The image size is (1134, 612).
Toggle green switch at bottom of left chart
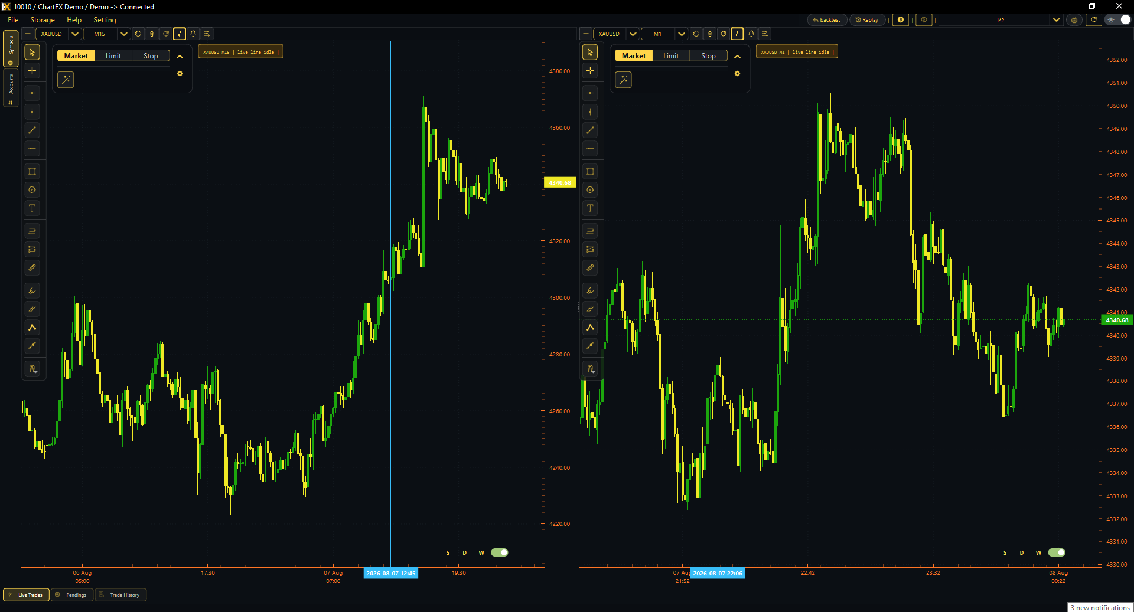(500, 552)
